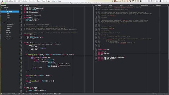Viewport: 169px width, 95px height.
Task: Open the View menu
Action: click(x=34, y=1)
